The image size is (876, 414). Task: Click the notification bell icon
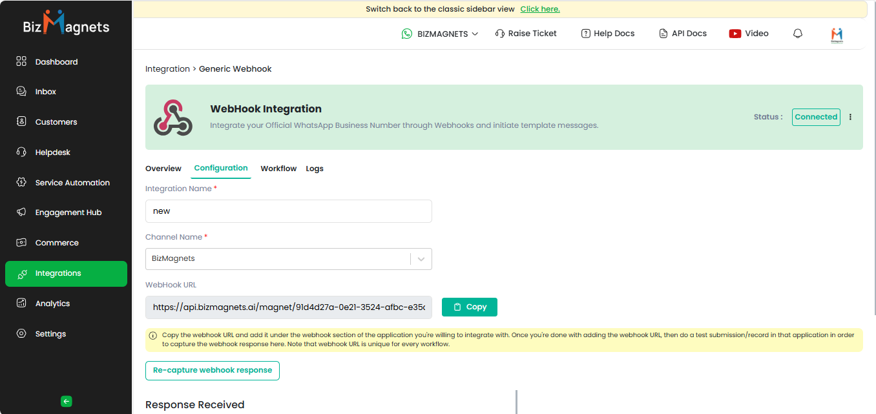[x=798, y=34]
